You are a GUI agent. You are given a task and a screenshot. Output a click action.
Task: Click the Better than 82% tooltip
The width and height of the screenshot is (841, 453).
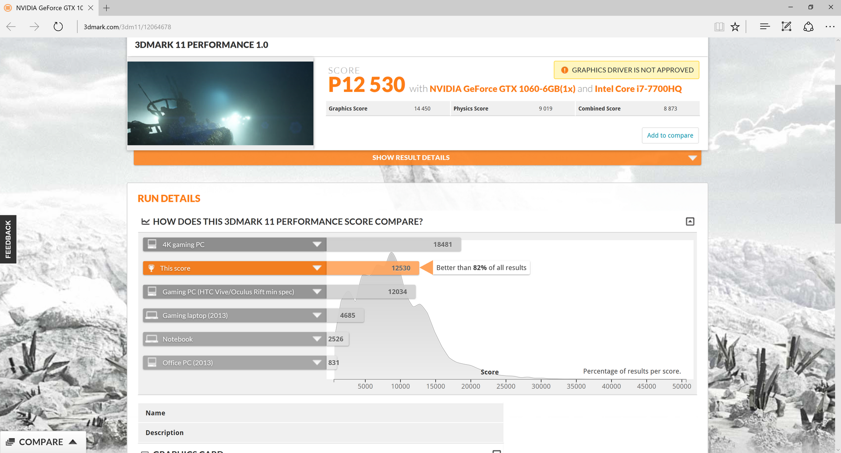coord(481,268)
